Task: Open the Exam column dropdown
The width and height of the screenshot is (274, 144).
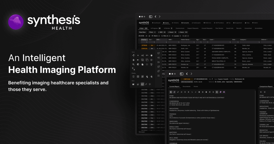Action: 212,40
